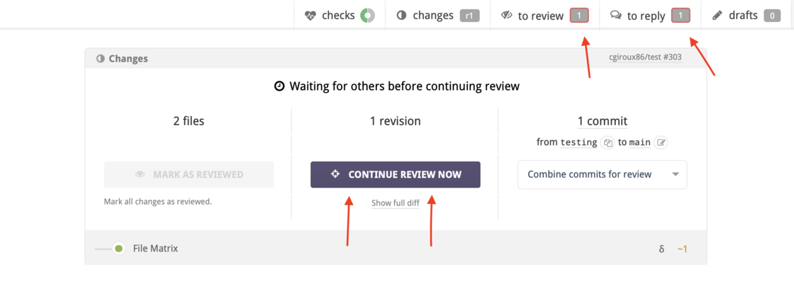Click the 1 commit link
Screen dimensions: 794x284
pos(602,121)
